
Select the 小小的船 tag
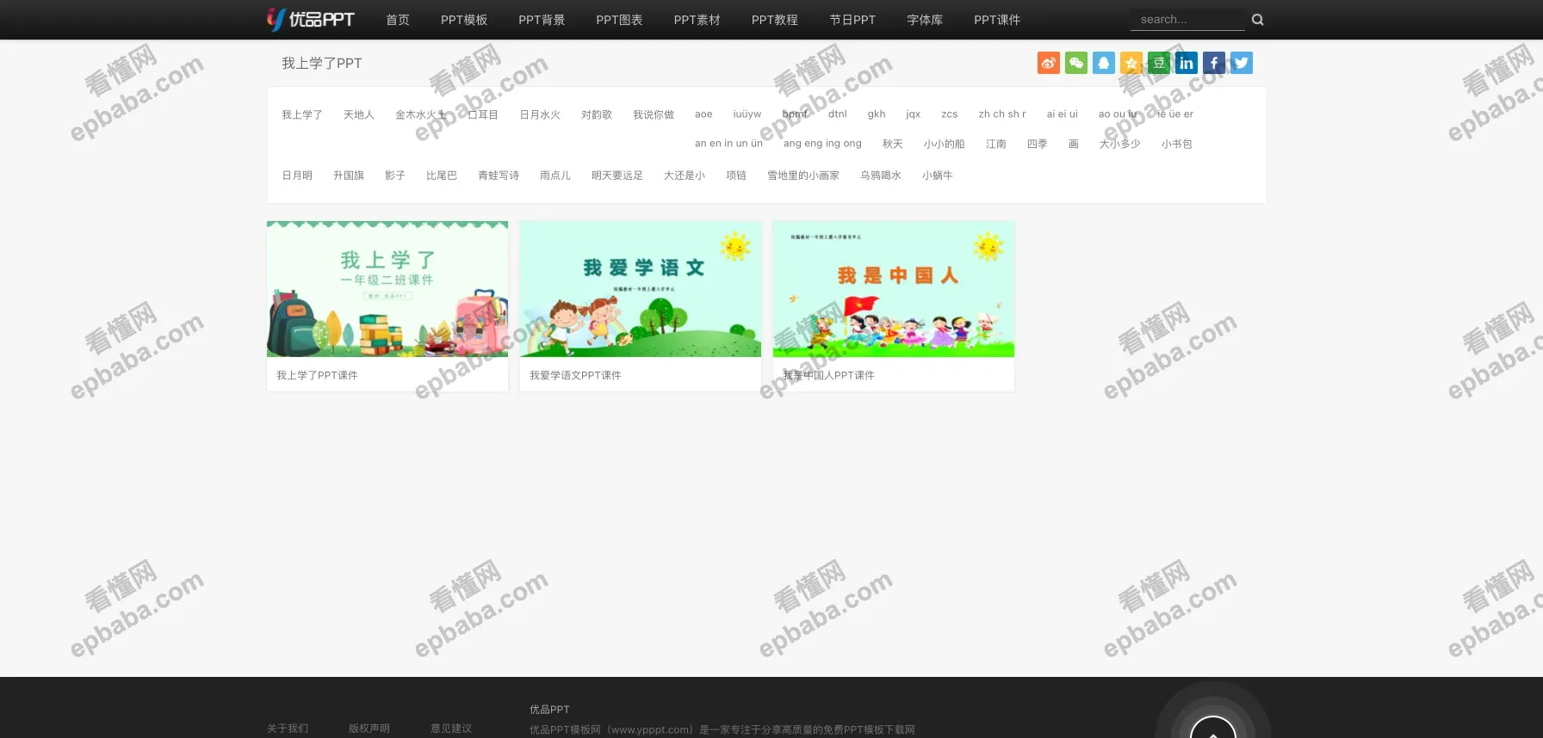tap(945, 145)
